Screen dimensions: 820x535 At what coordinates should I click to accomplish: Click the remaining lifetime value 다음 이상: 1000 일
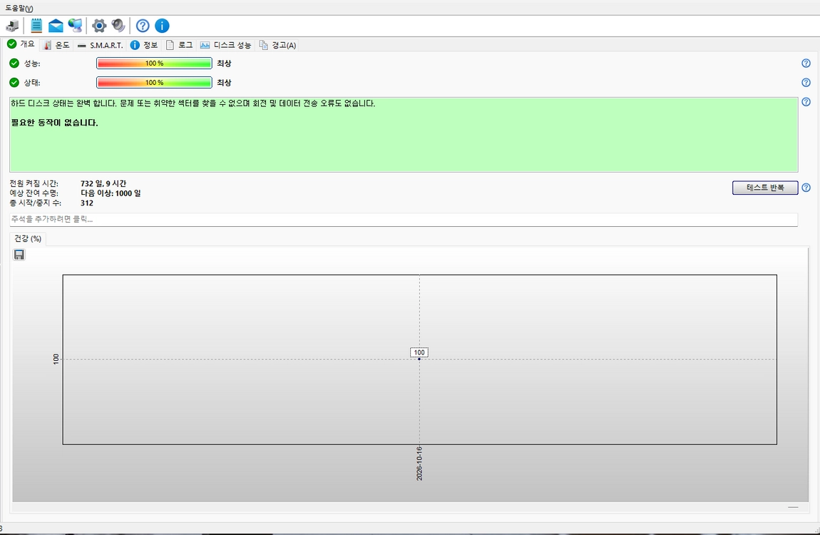(x=111, y=193)
